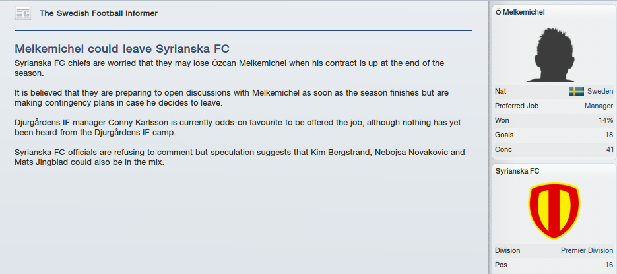617x274 pixels.
Task: Click the Pos 16 league position row
Action: point(554,265)
